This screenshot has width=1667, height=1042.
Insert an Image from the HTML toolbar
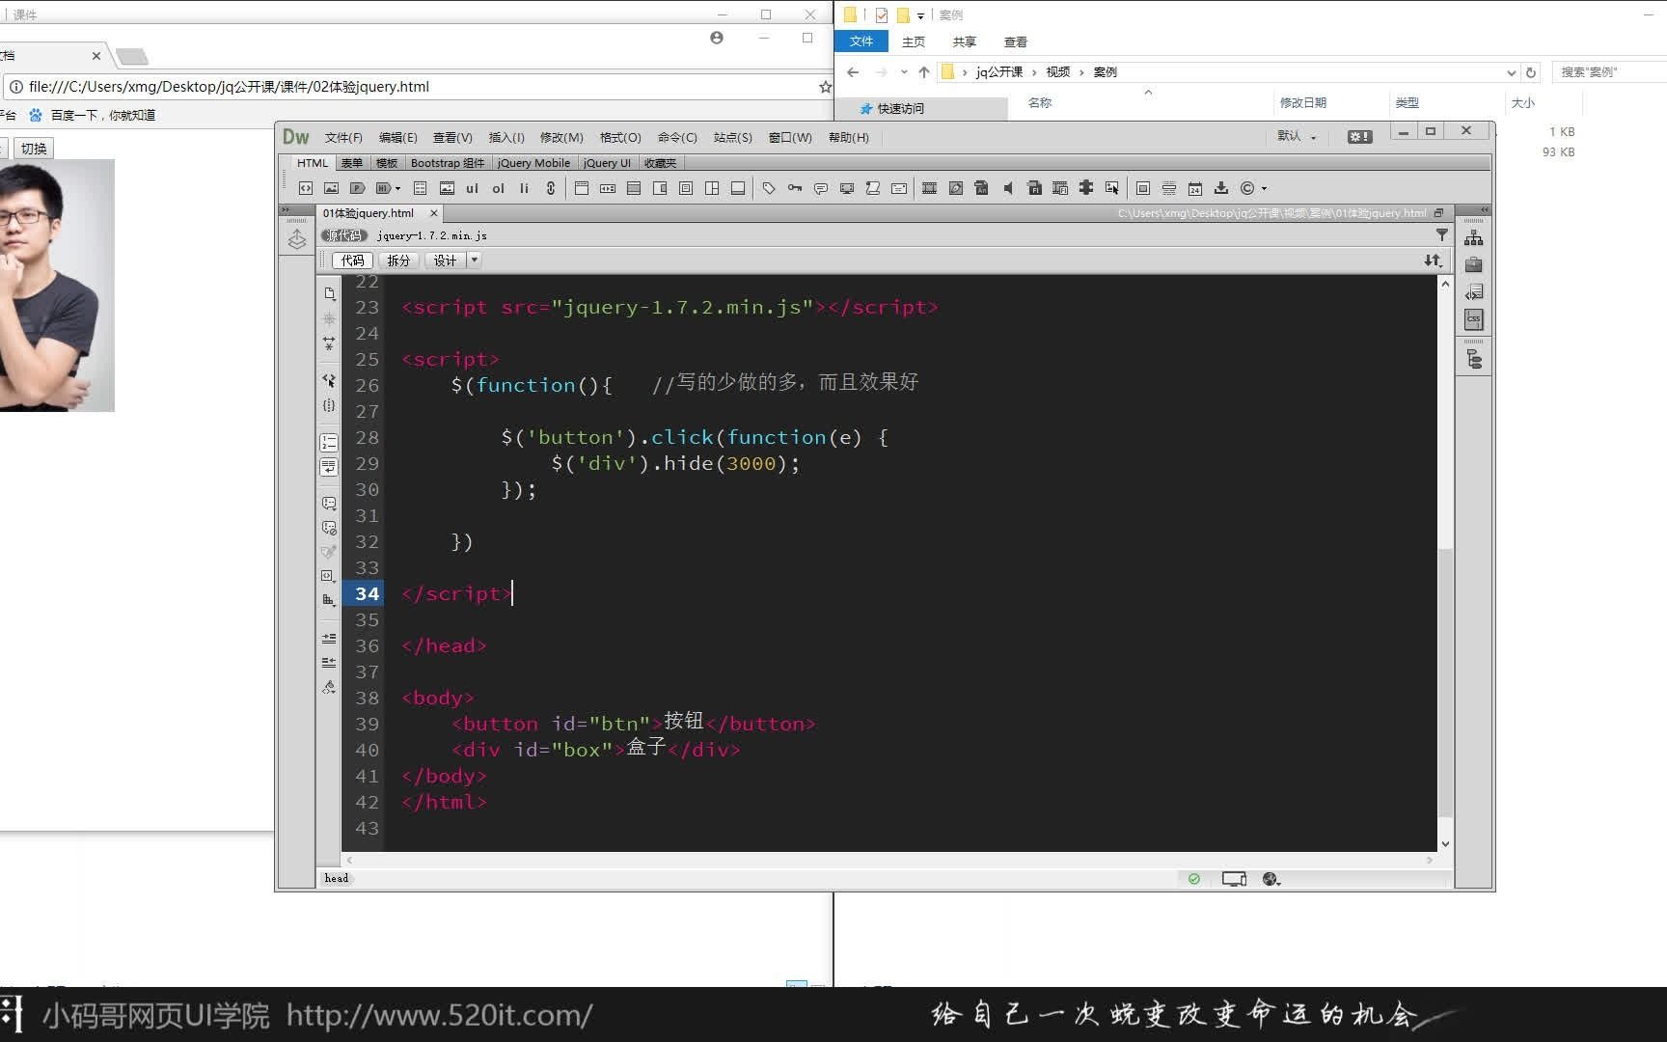(x=331, y=188)
